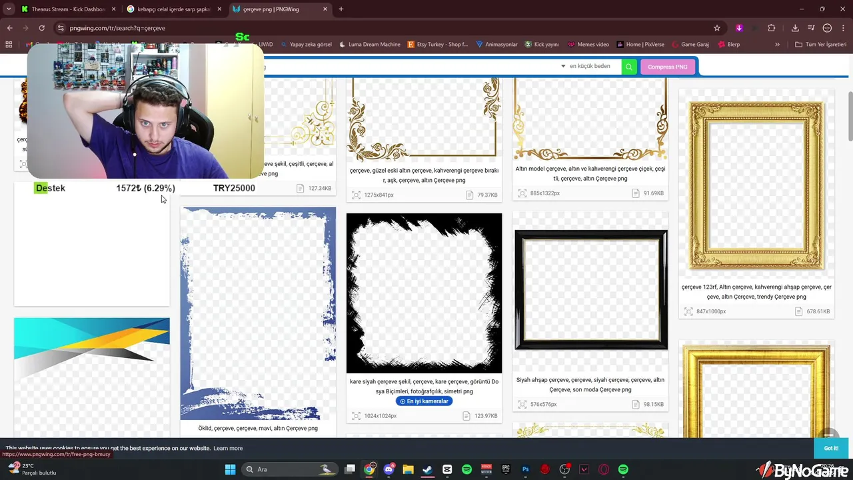This screenshot has height=480, width=853.
Task: Open Epic Games Launcher from the taskbar
Action: pos(506,469)
